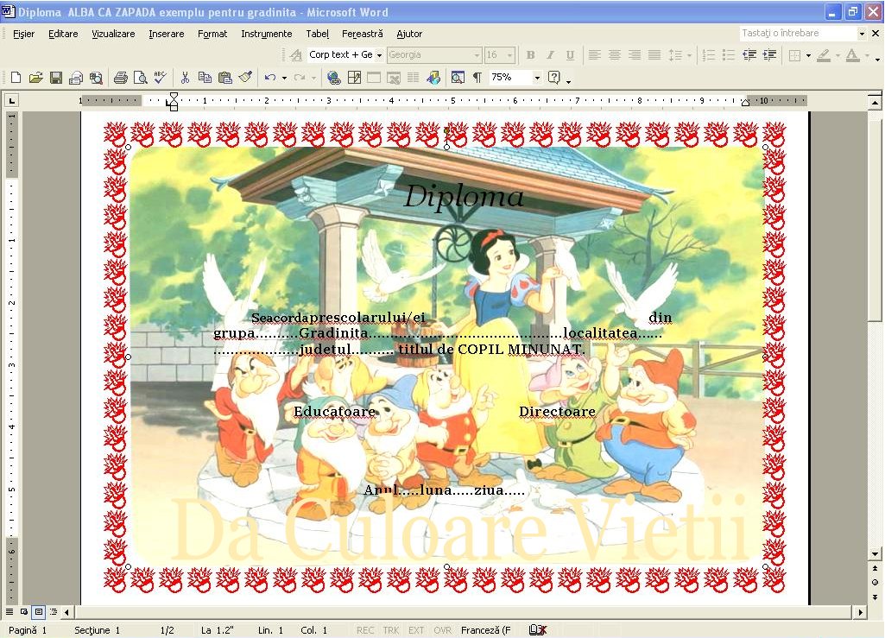Open the style dropdown showing Corp text + Ge

click(379, 54)
